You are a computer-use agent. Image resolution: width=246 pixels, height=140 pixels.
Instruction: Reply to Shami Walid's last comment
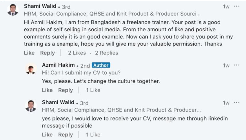(66, 135)
